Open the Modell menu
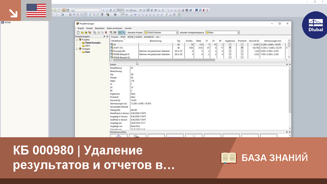 click(89, 28)
